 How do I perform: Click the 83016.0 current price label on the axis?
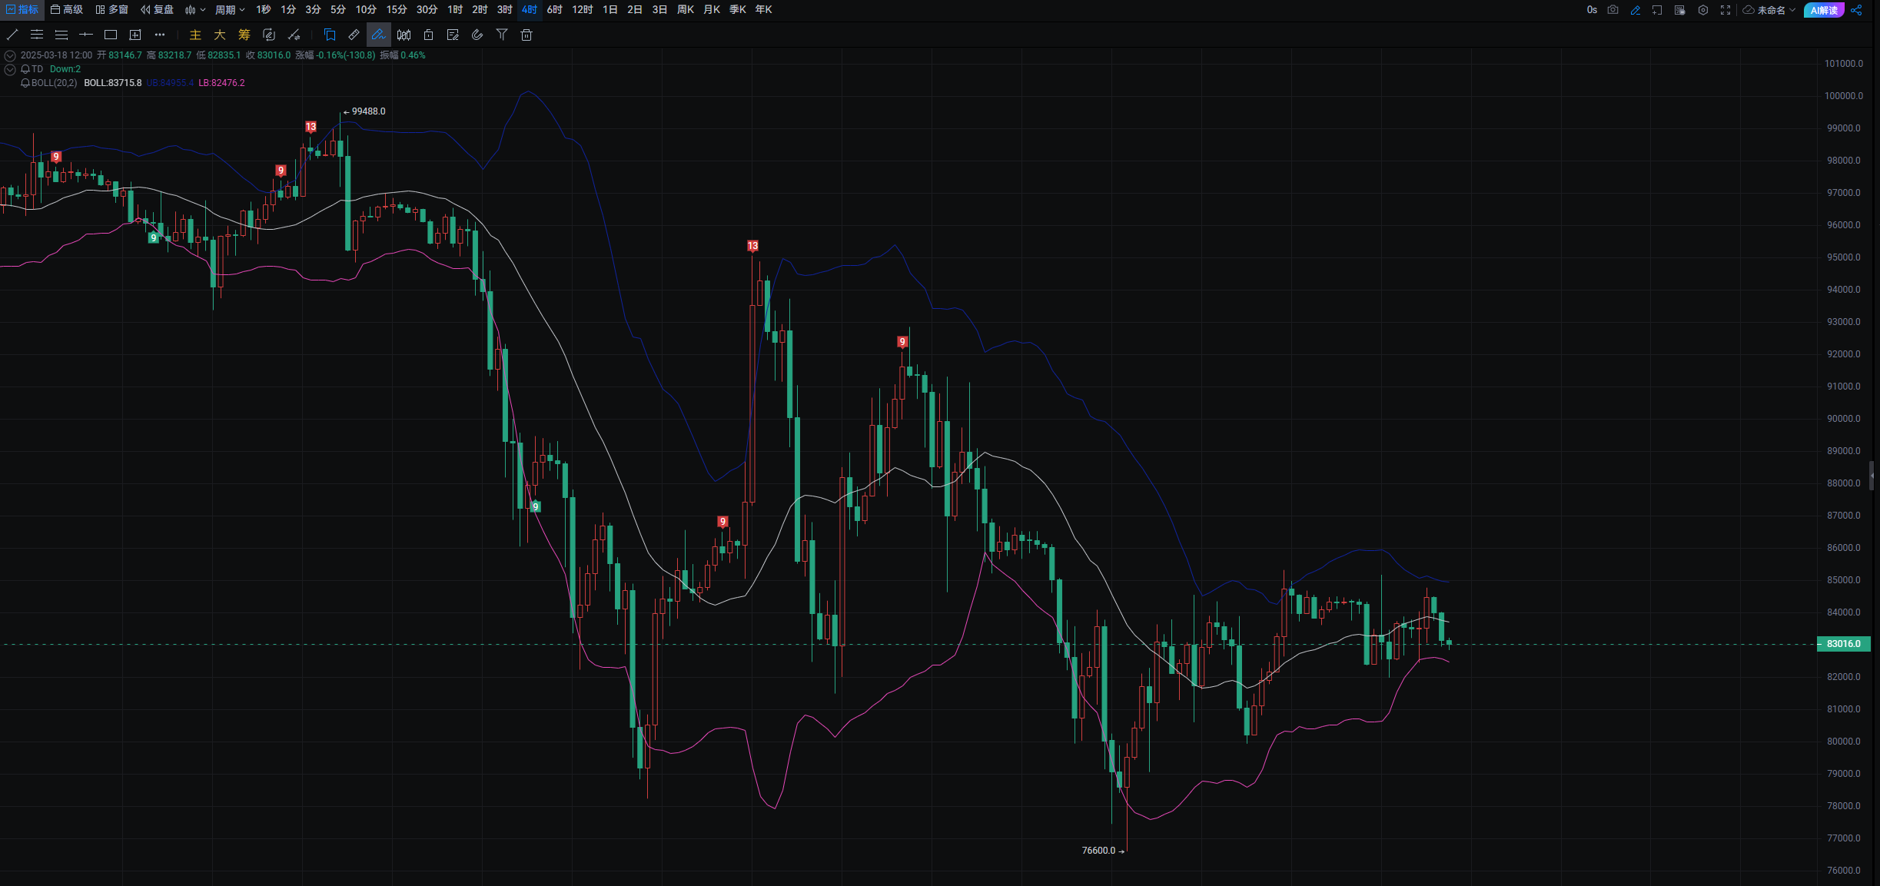click(1843, 644)
